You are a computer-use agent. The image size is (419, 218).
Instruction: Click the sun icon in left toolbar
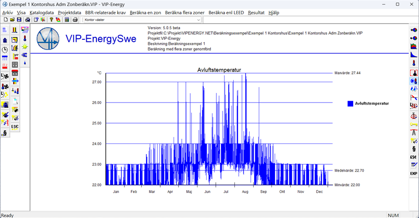pyautogui.click(x=24, y=47)
